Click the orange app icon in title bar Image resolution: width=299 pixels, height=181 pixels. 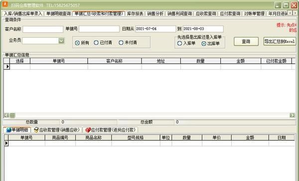pos(5,4)
